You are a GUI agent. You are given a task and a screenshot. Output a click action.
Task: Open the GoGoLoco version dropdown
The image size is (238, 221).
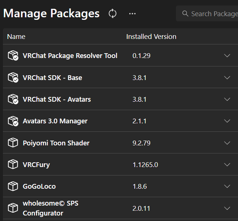(x=227, y=186)
